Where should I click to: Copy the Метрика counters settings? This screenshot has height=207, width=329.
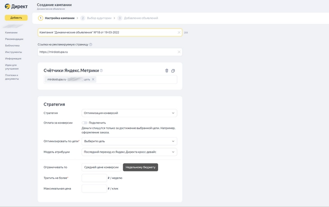tap(173, 71)
